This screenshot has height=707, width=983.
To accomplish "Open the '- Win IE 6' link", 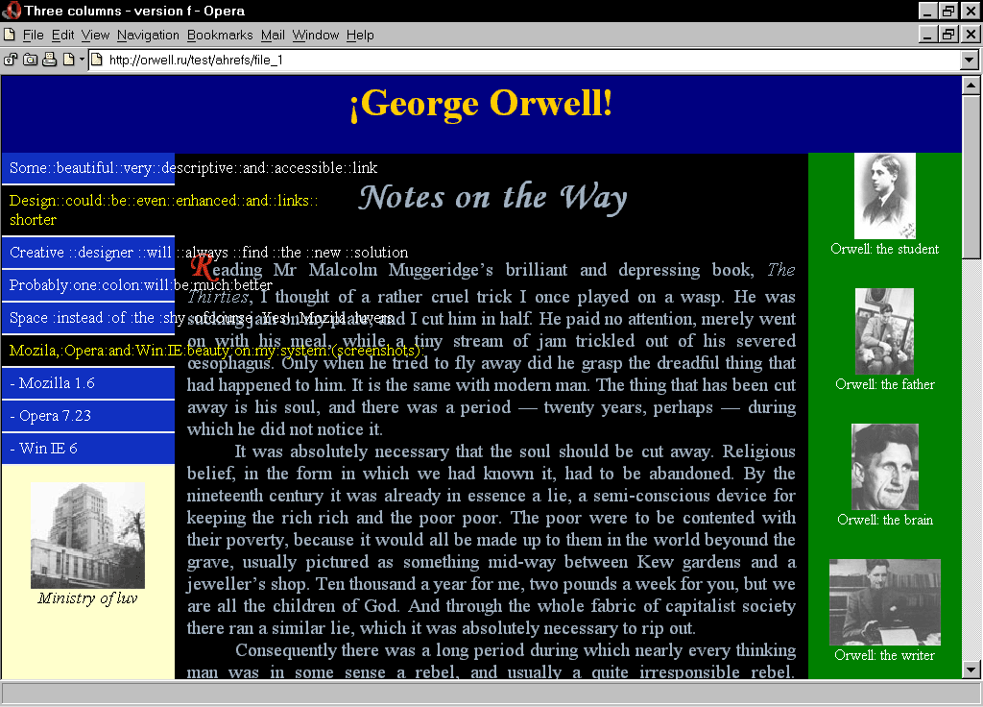I will (87, 448).
